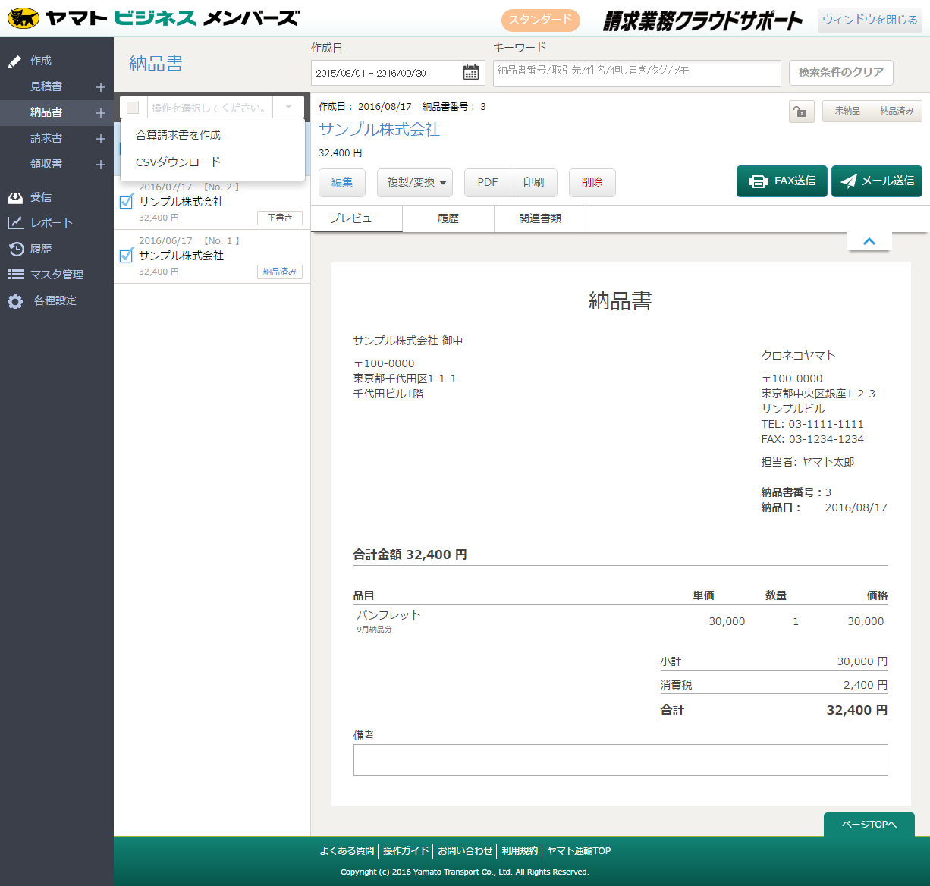Open the 複製/変換 dropdown

tap(415, 182)
